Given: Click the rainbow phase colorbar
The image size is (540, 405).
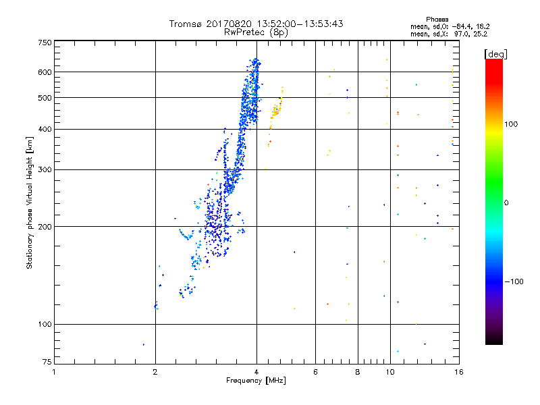Looking at the screenshot, I should (494, 201).
